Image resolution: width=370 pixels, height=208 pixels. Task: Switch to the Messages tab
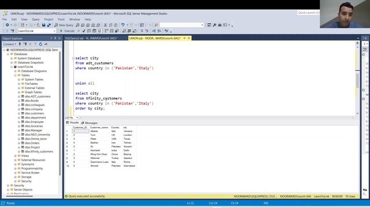[x=89, y=123]
